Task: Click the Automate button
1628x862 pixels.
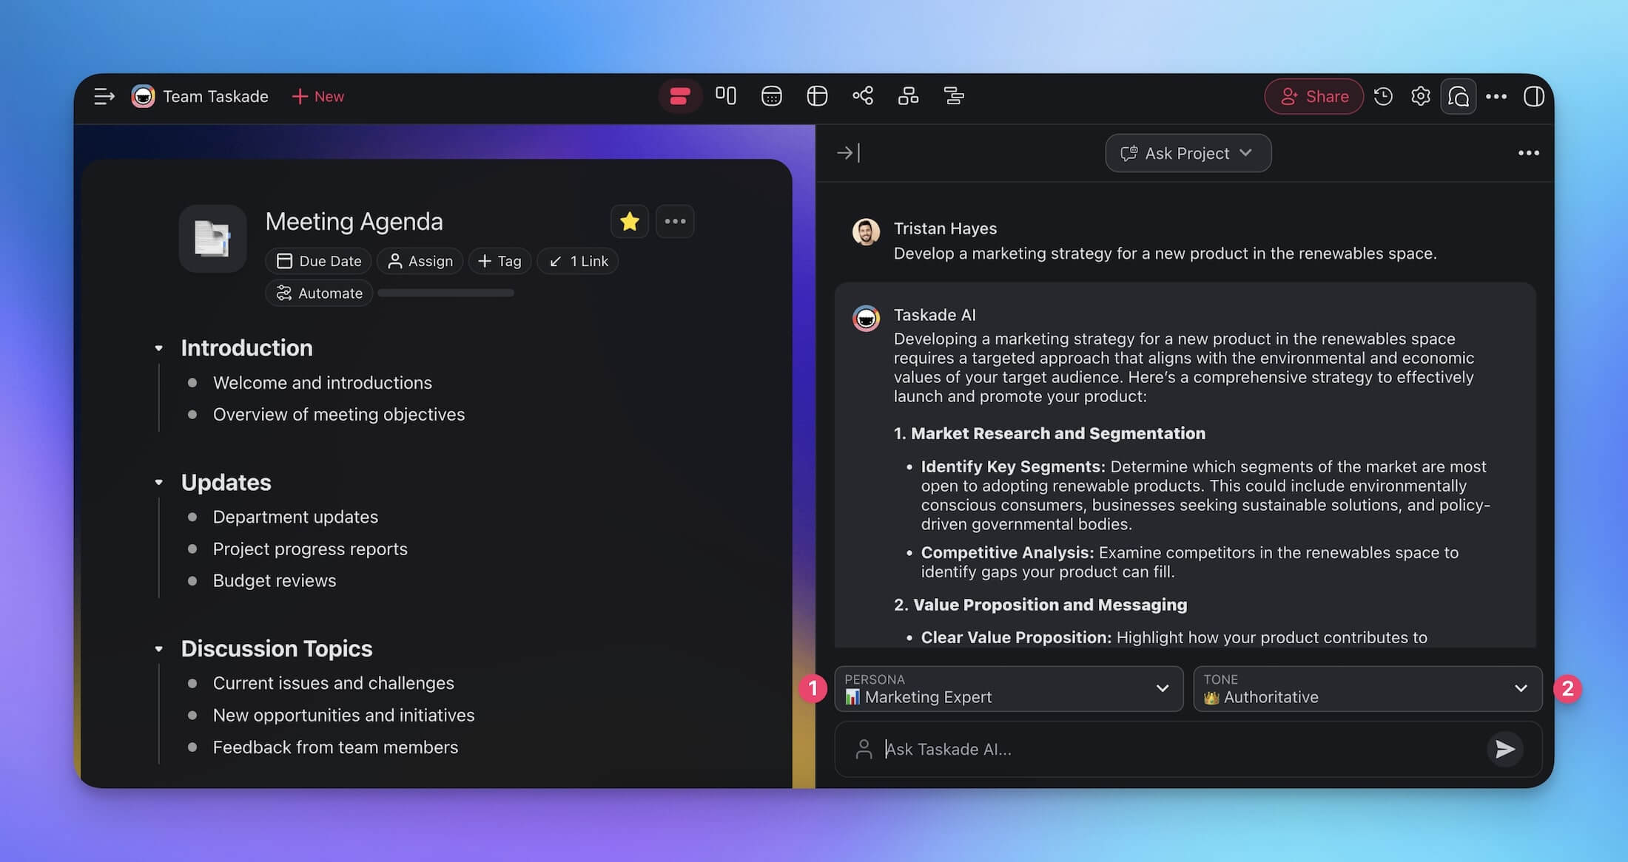Action: [319, 293]
